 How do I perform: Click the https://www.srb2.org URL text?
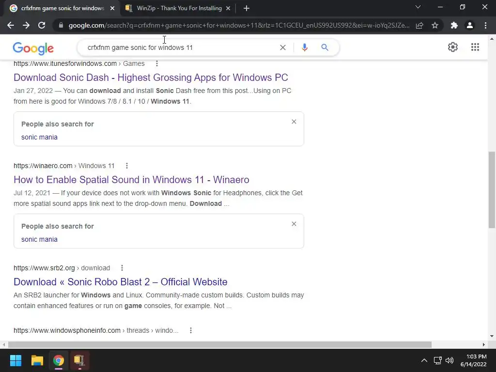44,268
